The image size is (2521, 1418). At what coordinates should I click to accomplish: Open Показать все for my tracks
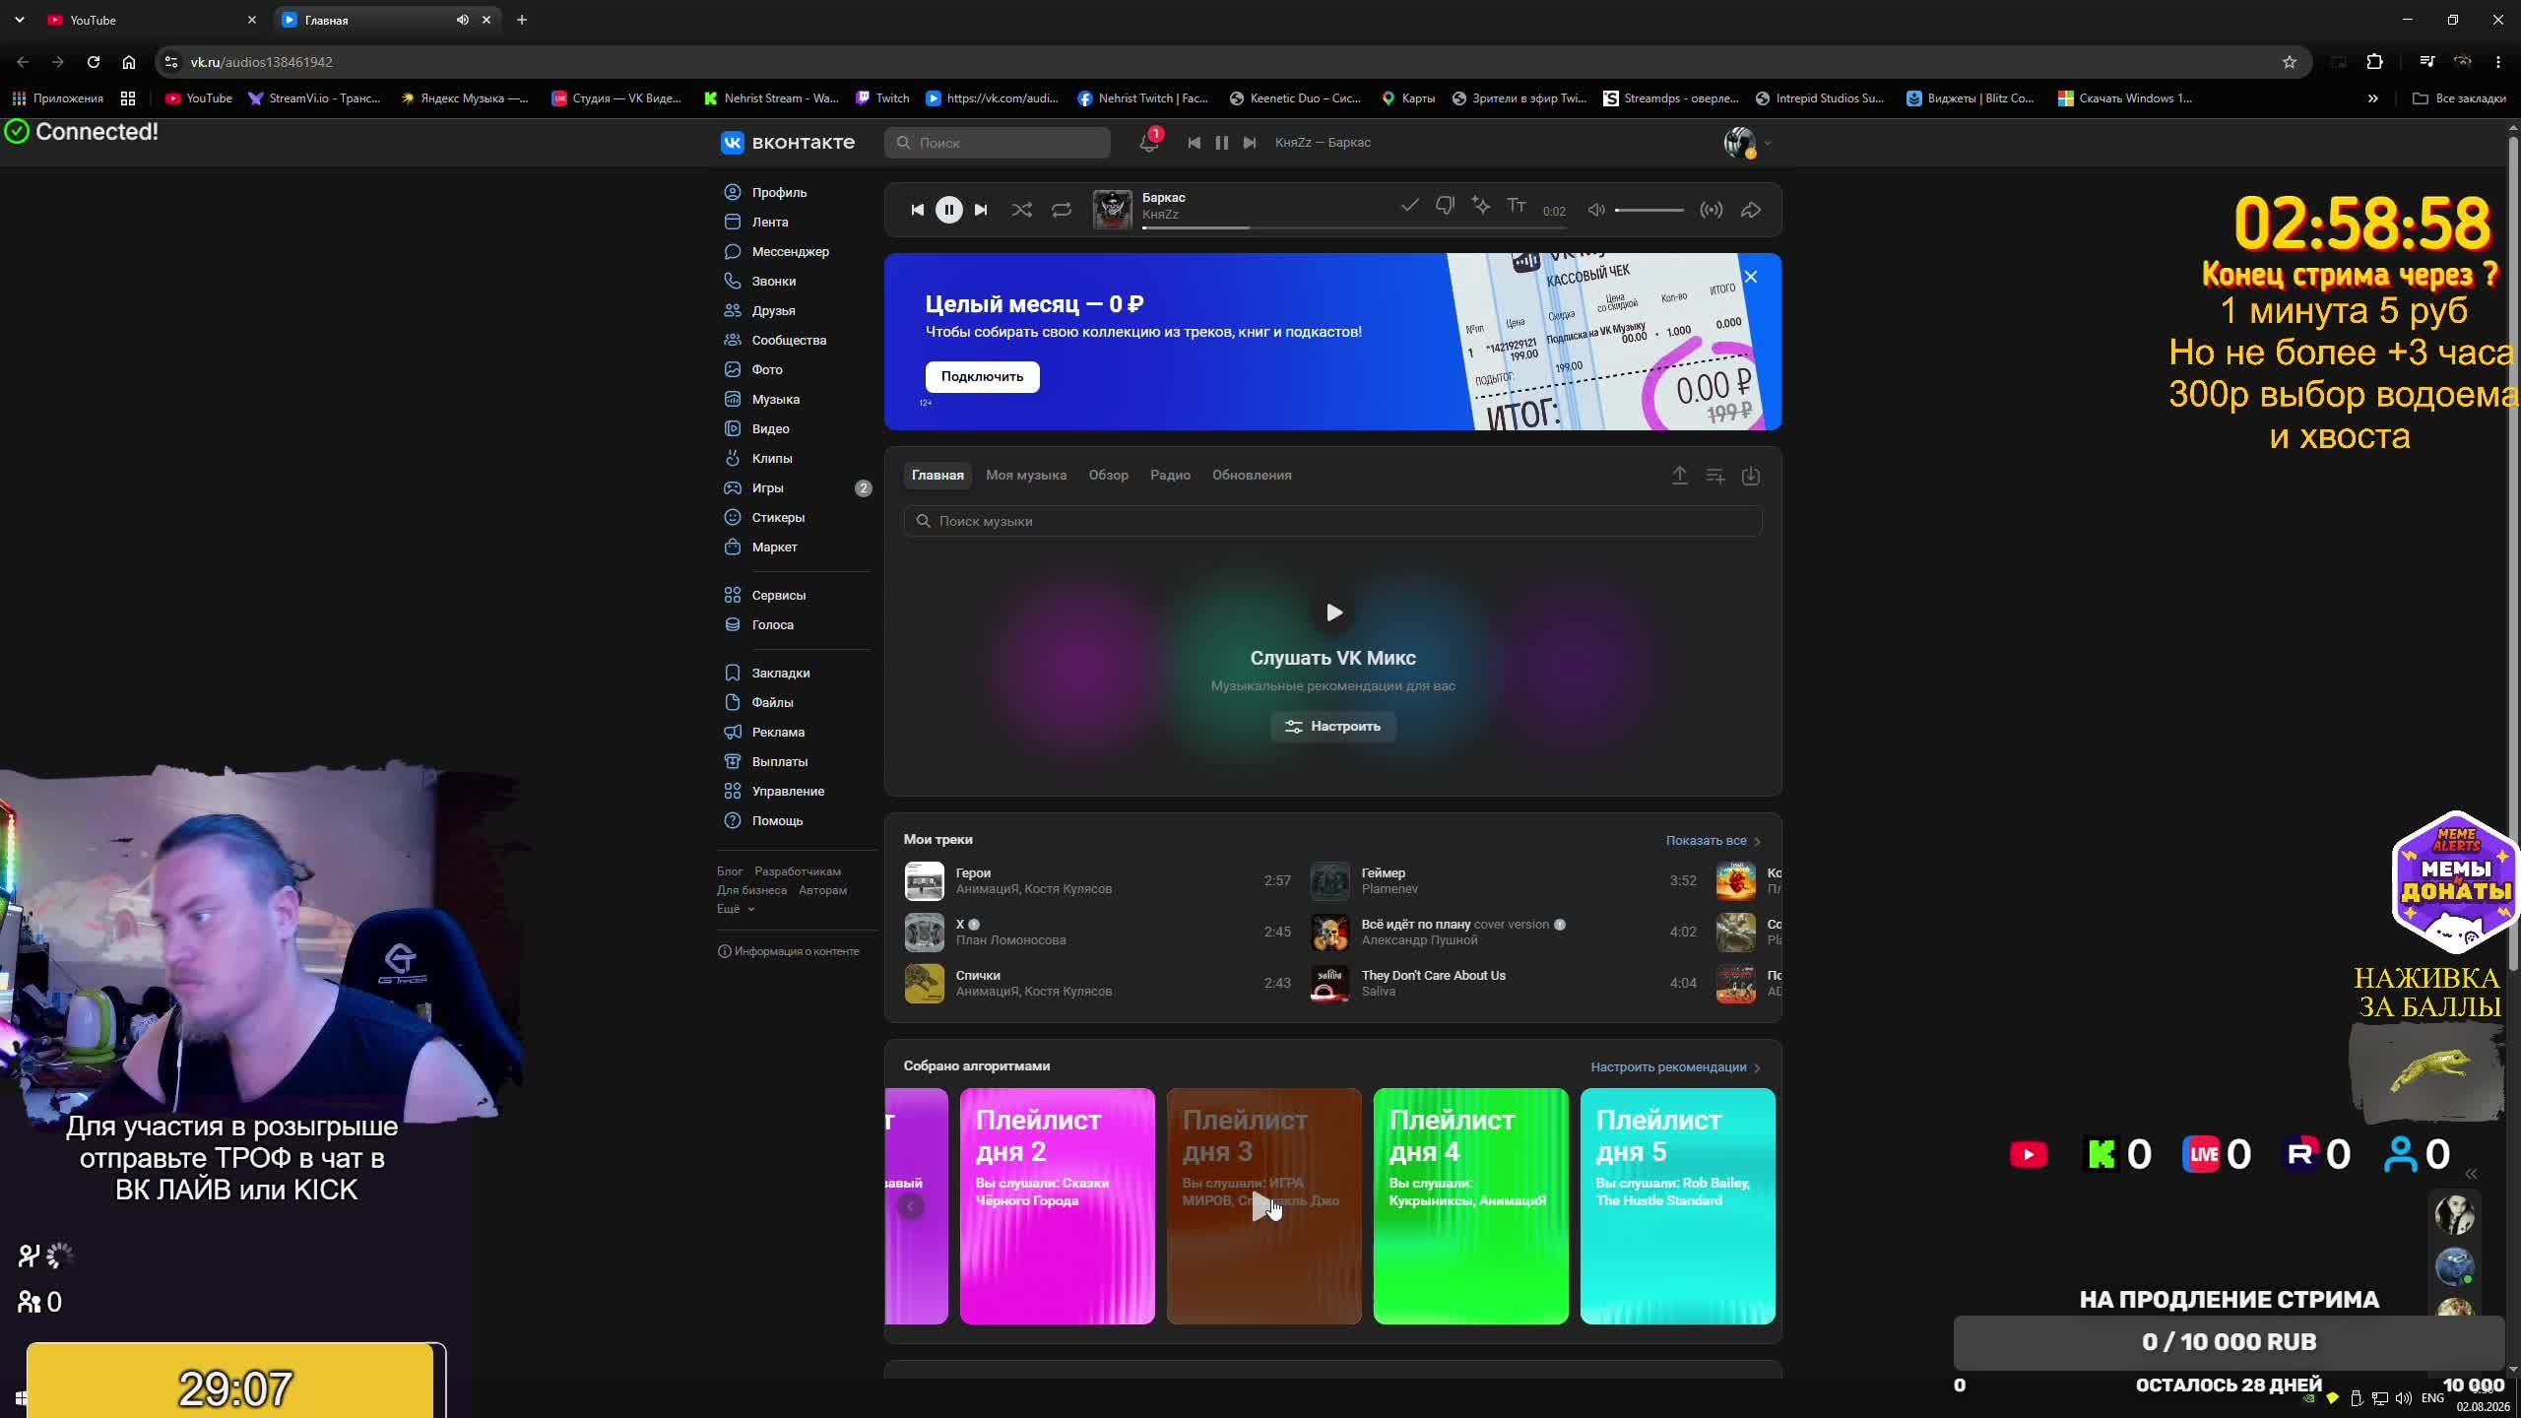click(1713, 841)
